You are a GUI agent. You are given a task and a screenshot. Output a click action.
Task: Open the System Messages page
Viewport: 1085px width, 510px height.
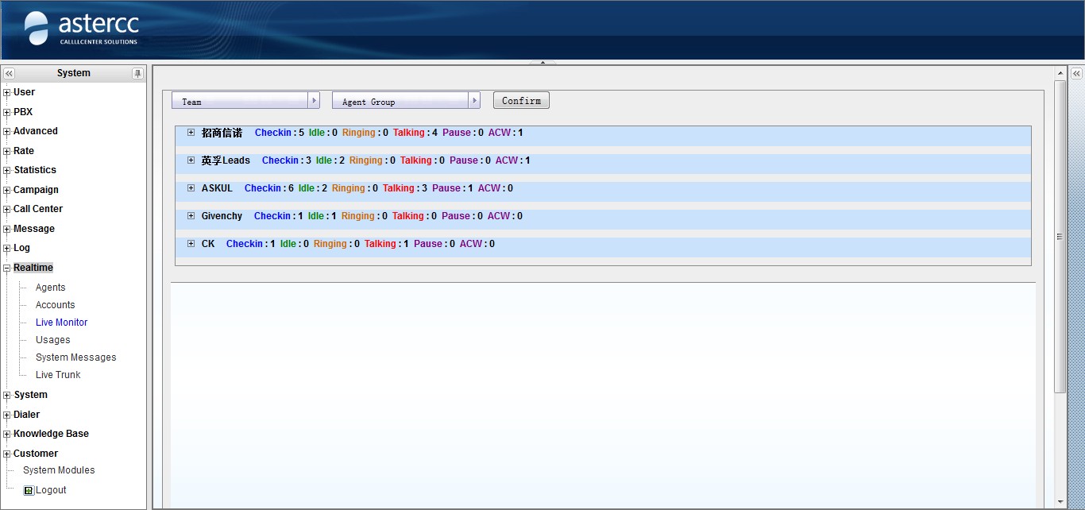click(x=75, y=357)
